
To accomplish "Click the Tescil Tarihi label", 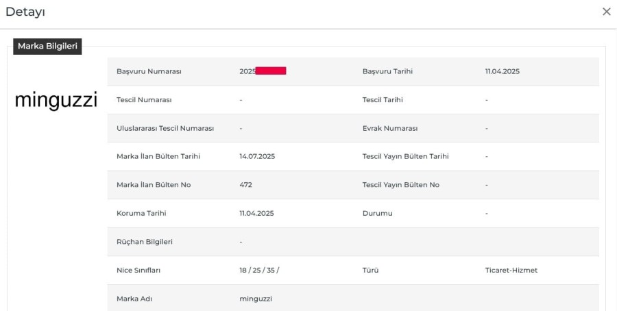I will [383, 100].
